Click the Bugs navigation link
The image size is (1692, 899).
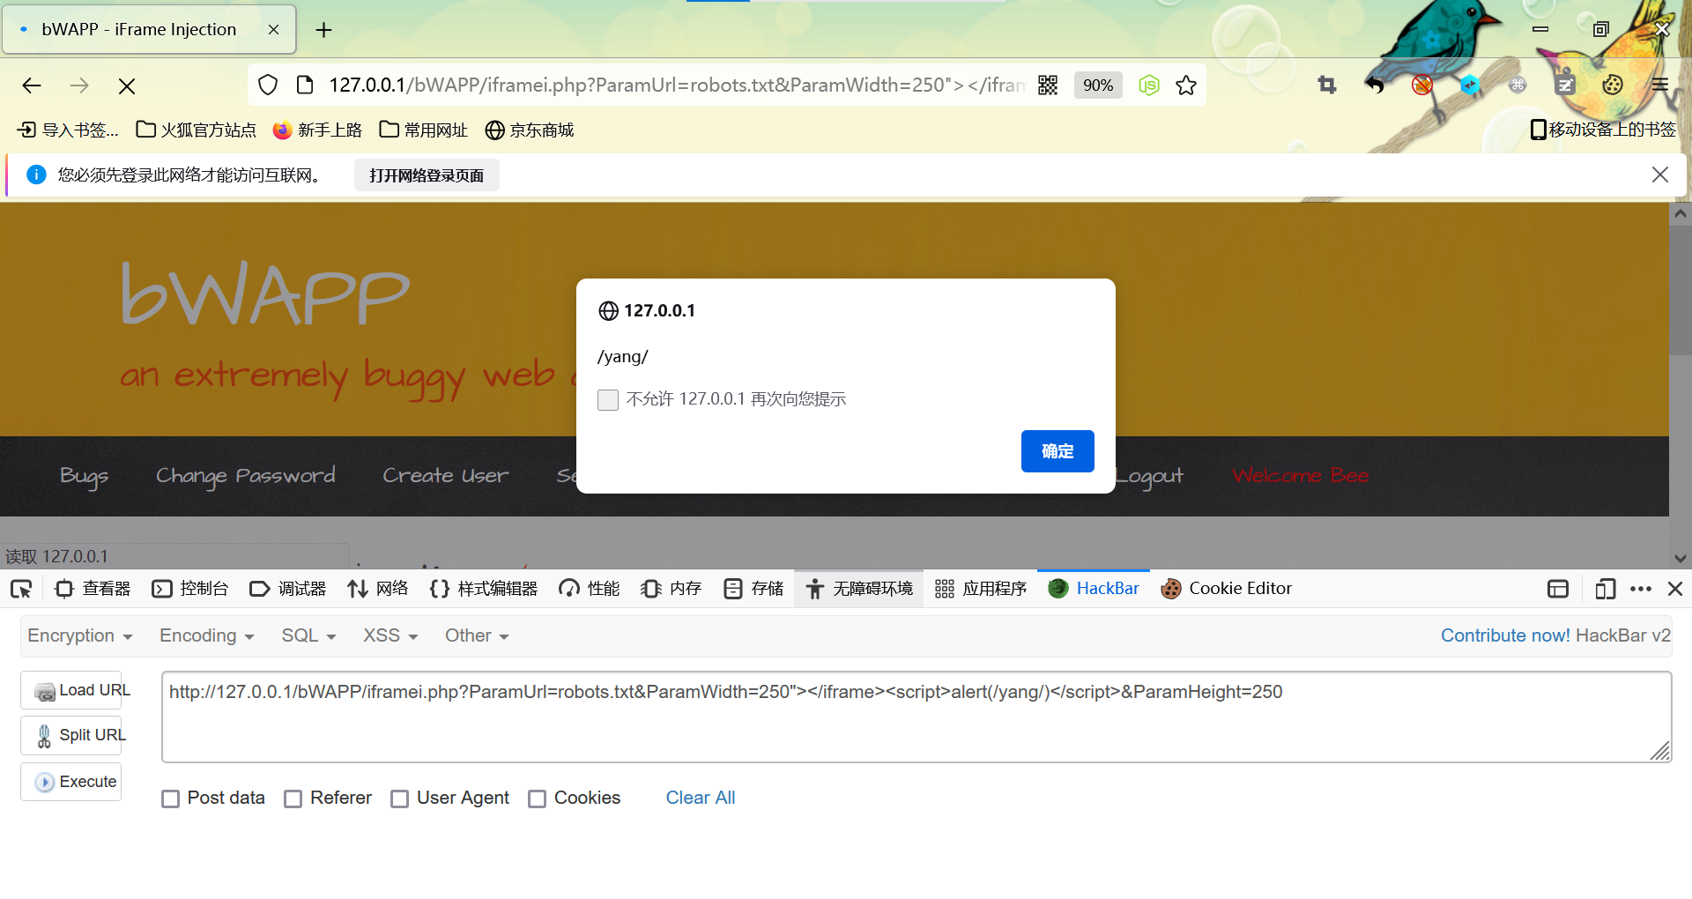84,476
